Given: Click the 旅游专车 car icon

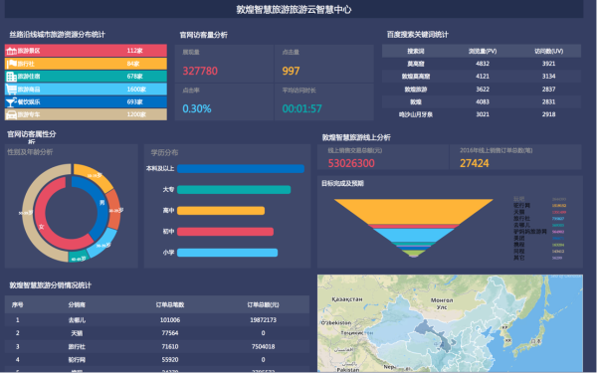Looking at the screenshot, I should coord(11,114).
